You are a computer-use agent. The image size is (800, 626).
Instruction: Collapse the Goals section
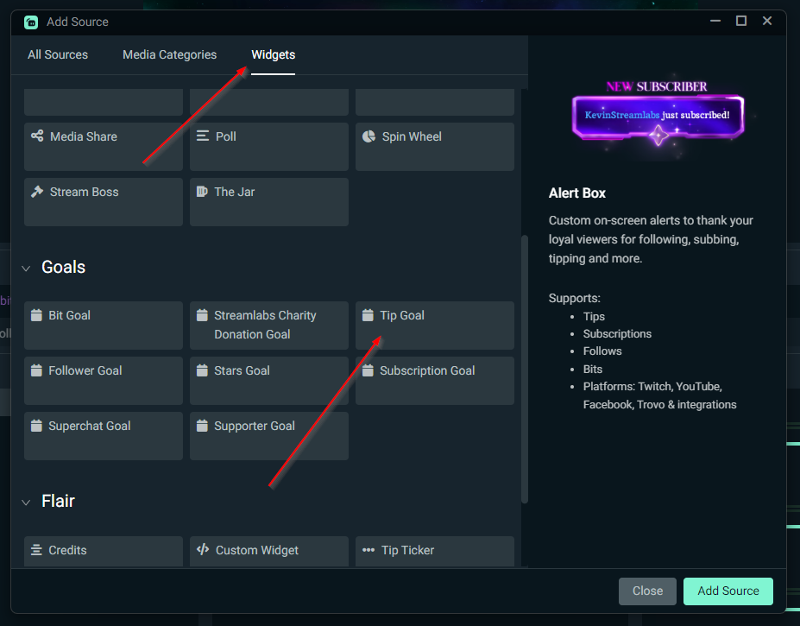[x=25, y=267]
